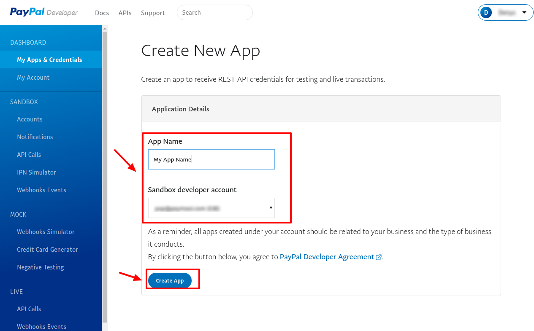534x331 pixels.
Task: Open the external-link icon beside Developer Agreement
Action: (x=379, y=257)
